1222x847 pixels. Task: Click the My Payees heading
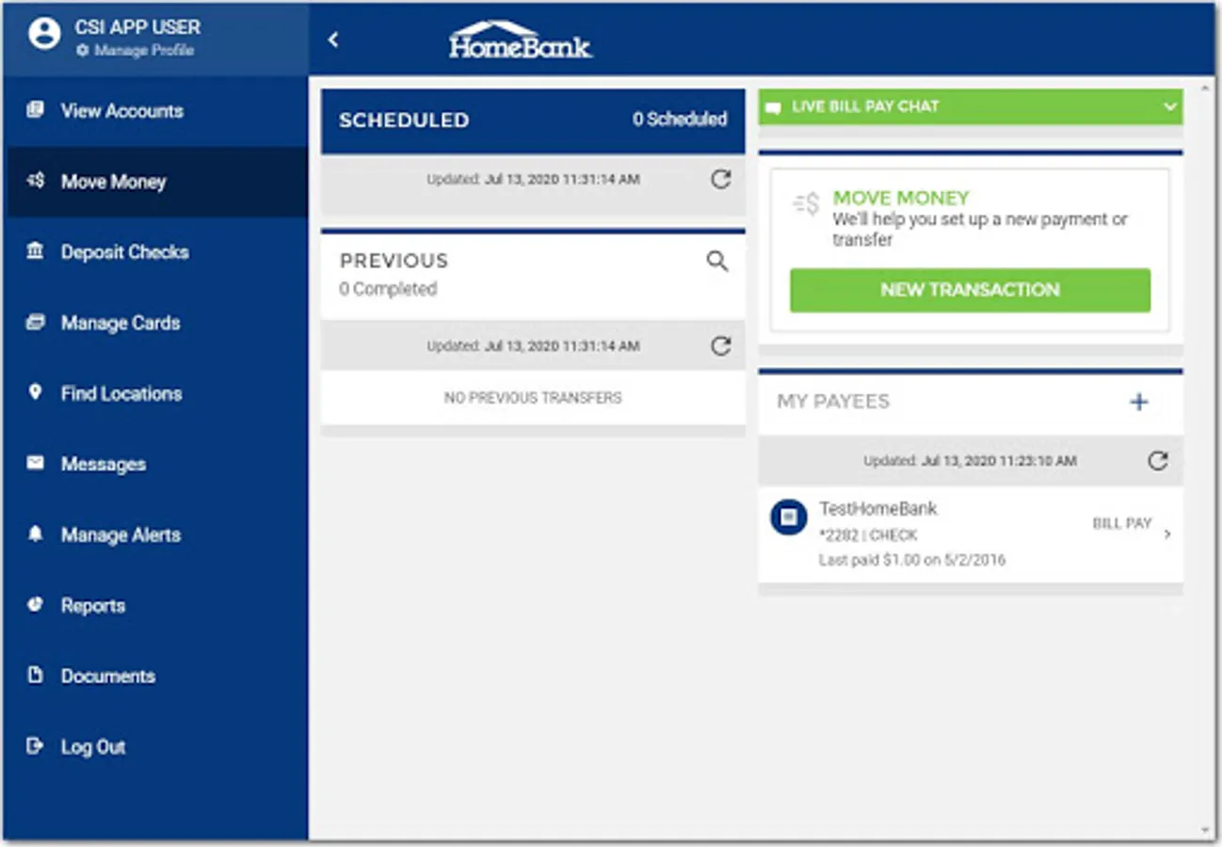click(833, 401)
